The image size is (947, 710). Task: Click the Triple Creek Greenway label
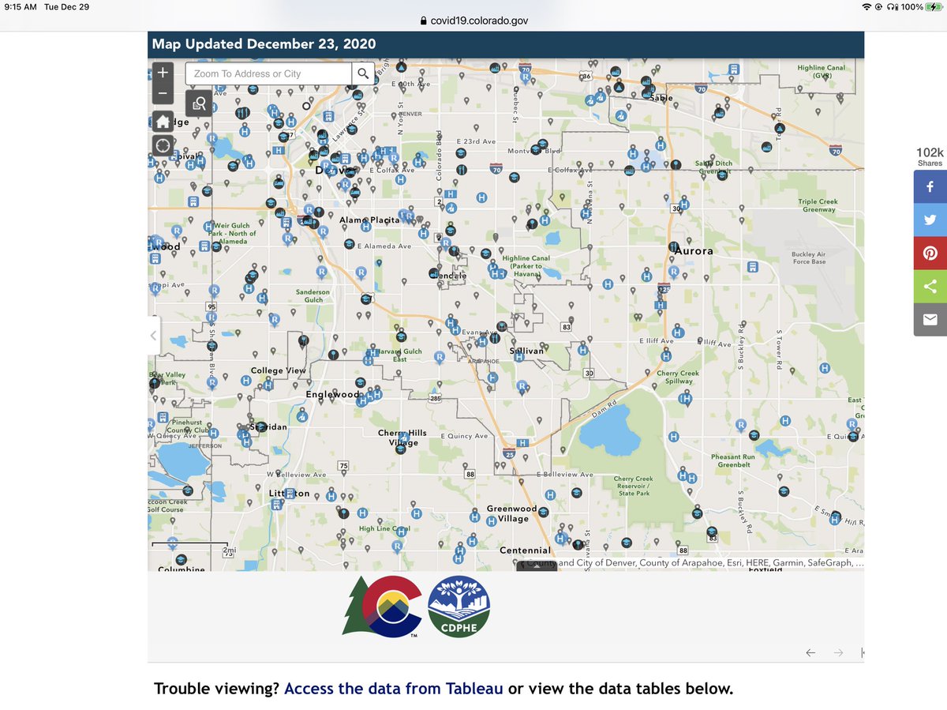tap(818, 205)
